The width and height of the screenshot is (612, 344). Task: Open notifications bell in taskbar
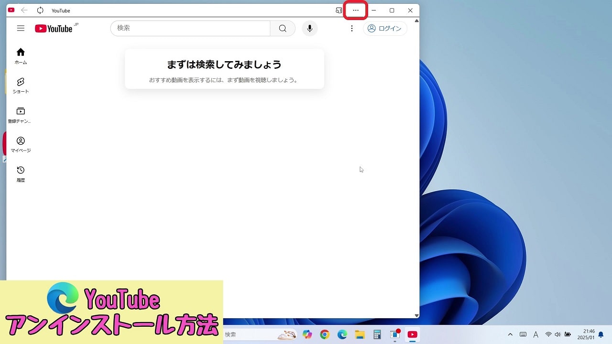tap(601, 334)
